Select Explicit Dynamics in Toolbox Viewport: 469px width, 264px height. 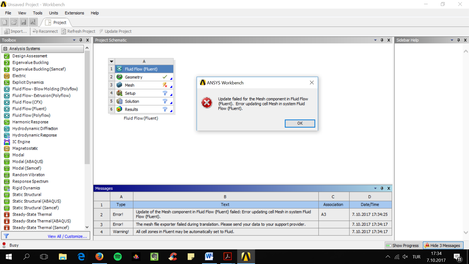pyautogui.click(x=28, y=82)
